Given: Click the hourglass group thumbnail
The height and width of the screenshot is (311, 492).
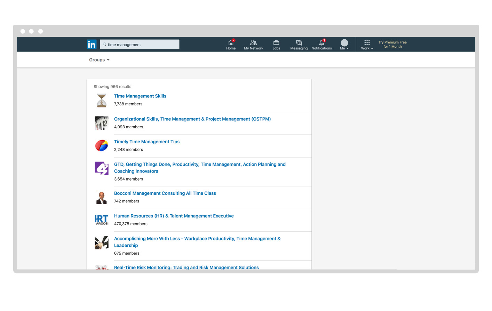Looking at the screenshot, I should click(102, 100).
